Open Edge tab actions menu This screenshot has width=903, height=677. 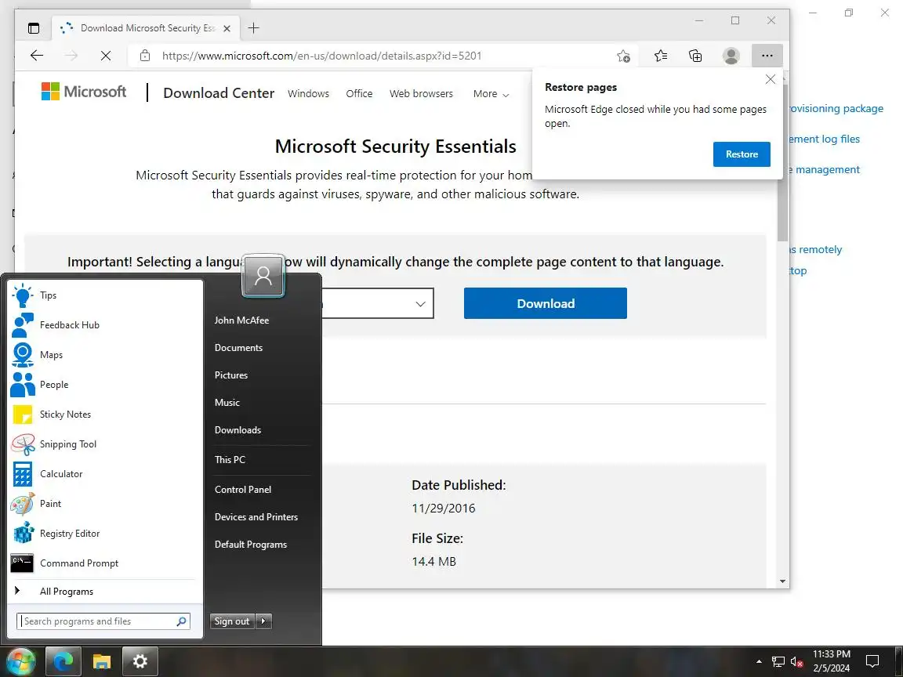[x=34, y=28]
